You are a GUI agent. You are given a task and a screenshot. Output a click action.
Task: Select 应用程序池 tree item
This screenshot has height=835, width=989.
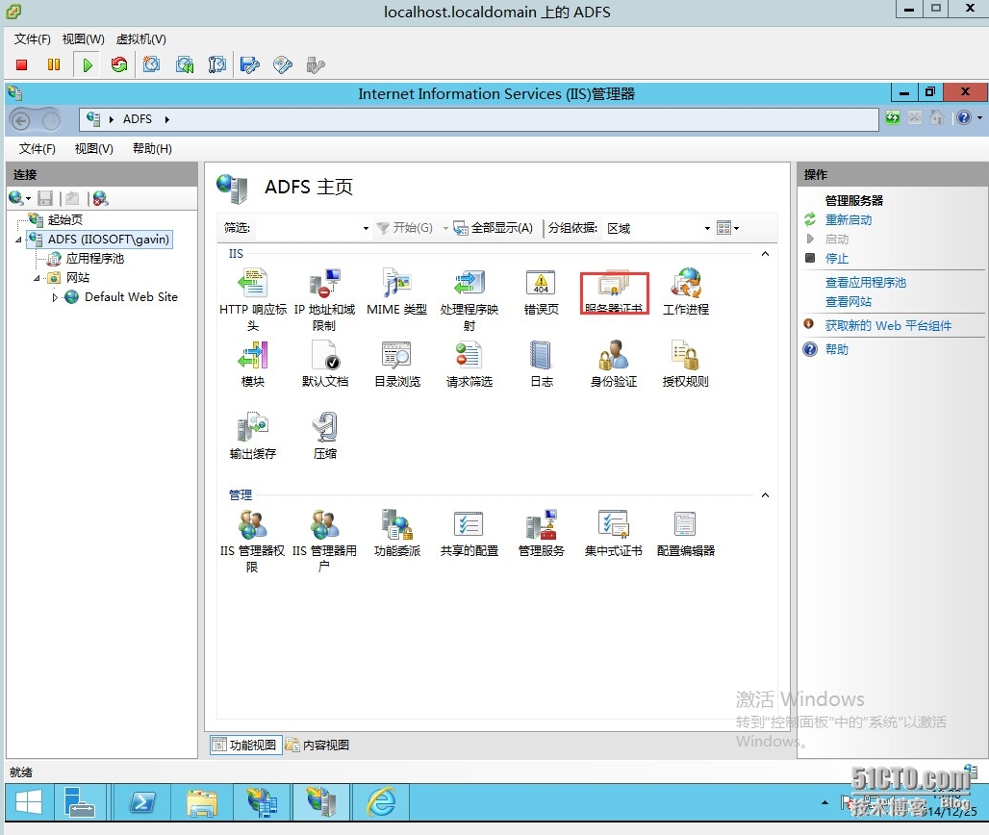(94, 259)
